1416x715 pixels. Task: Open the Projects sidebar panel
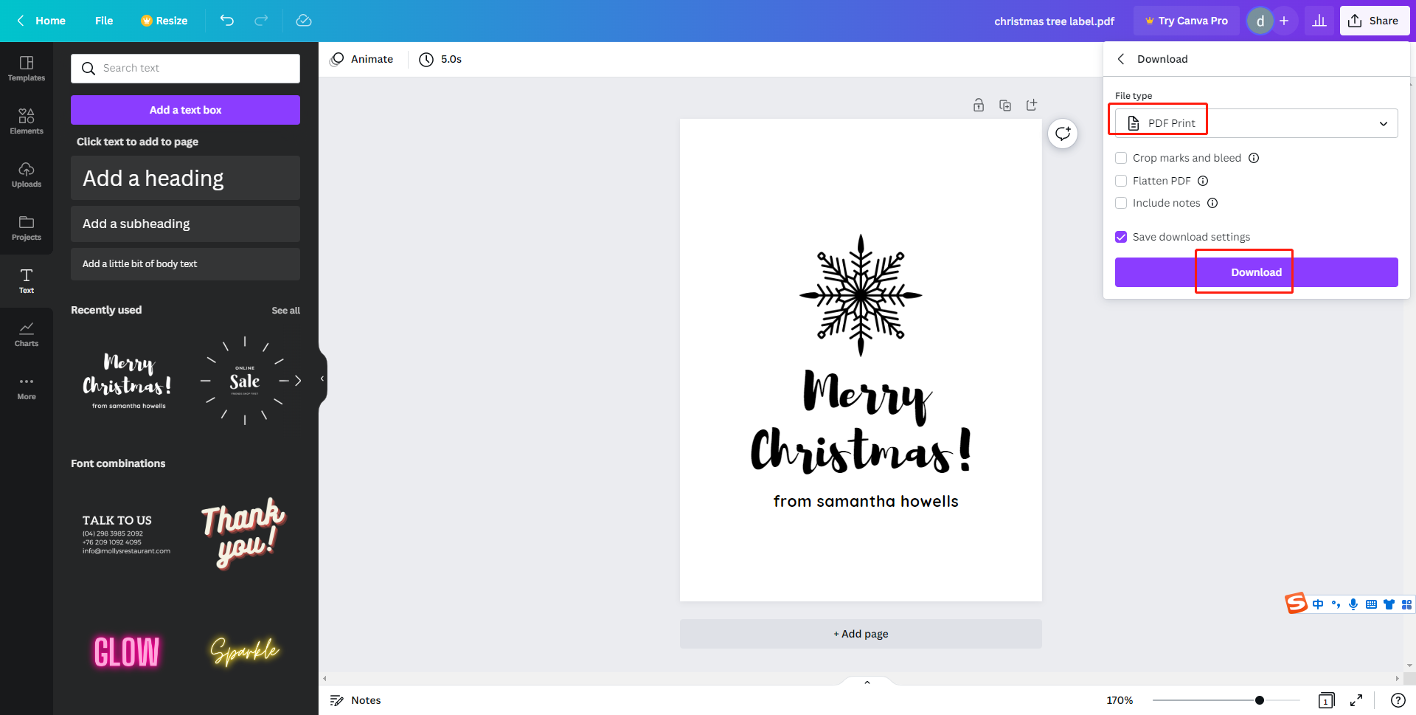coord(27,228)
